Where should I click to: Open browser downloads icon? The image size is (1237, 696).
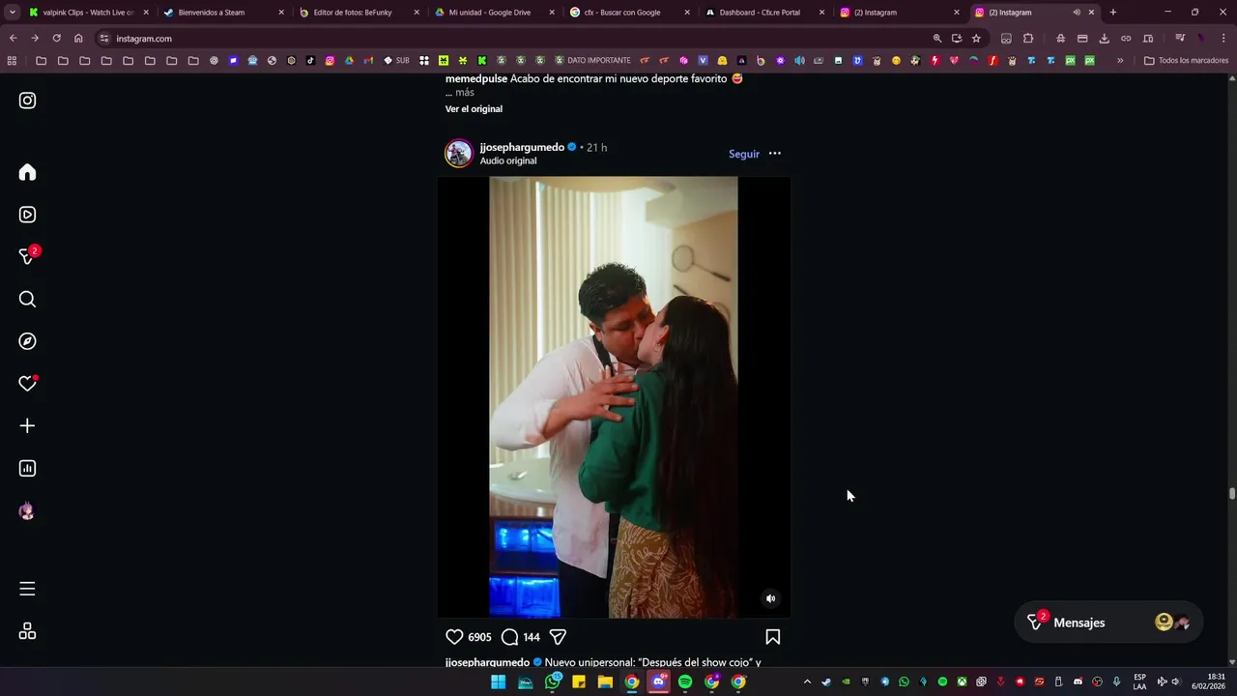[1104, 39]
